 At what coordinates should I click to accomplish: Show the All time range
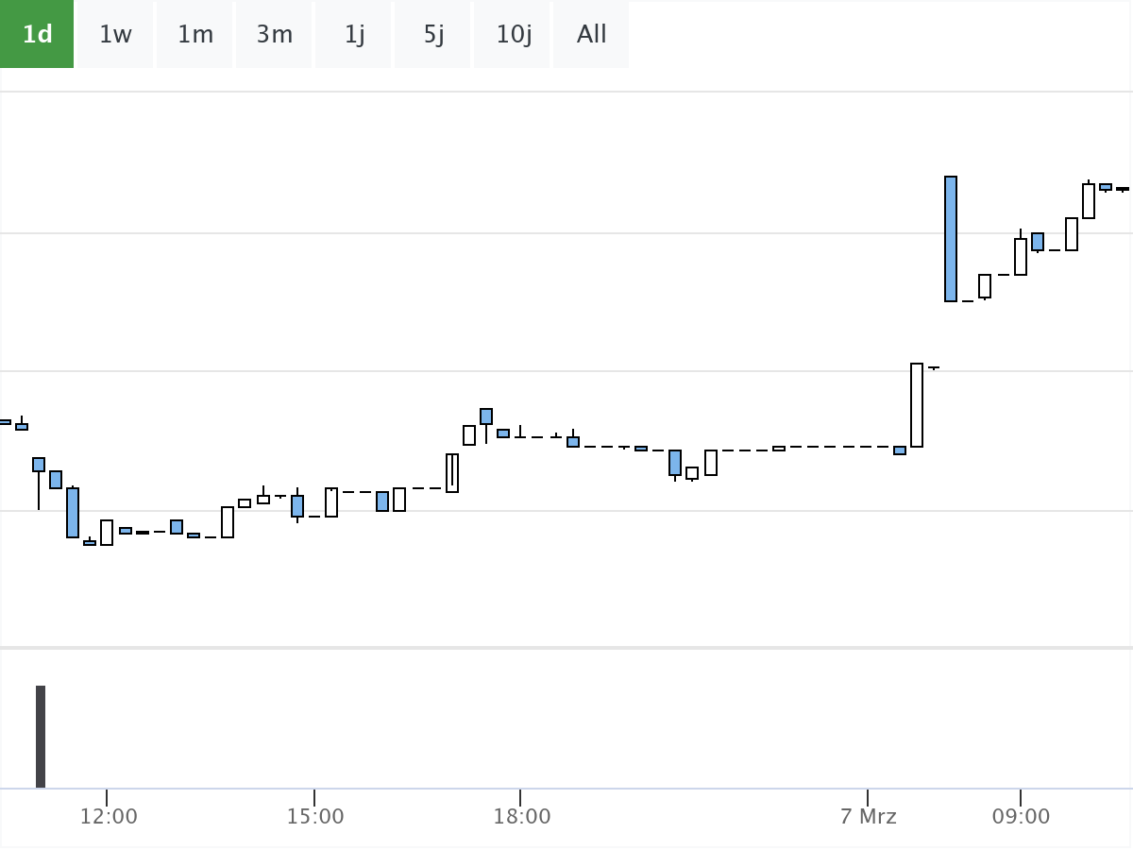click(591, 34)
